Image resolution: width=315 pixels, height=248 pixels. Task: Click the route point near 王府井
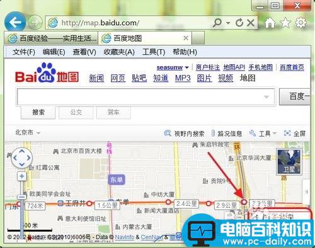pyautogui.click(x=89, y=203)
